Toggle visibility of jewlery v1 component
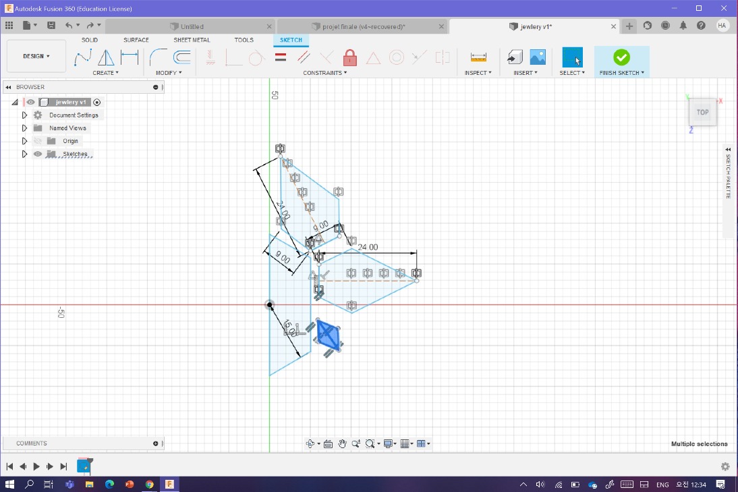The width and height of the screenshot is (738, 492). [30, 102]
